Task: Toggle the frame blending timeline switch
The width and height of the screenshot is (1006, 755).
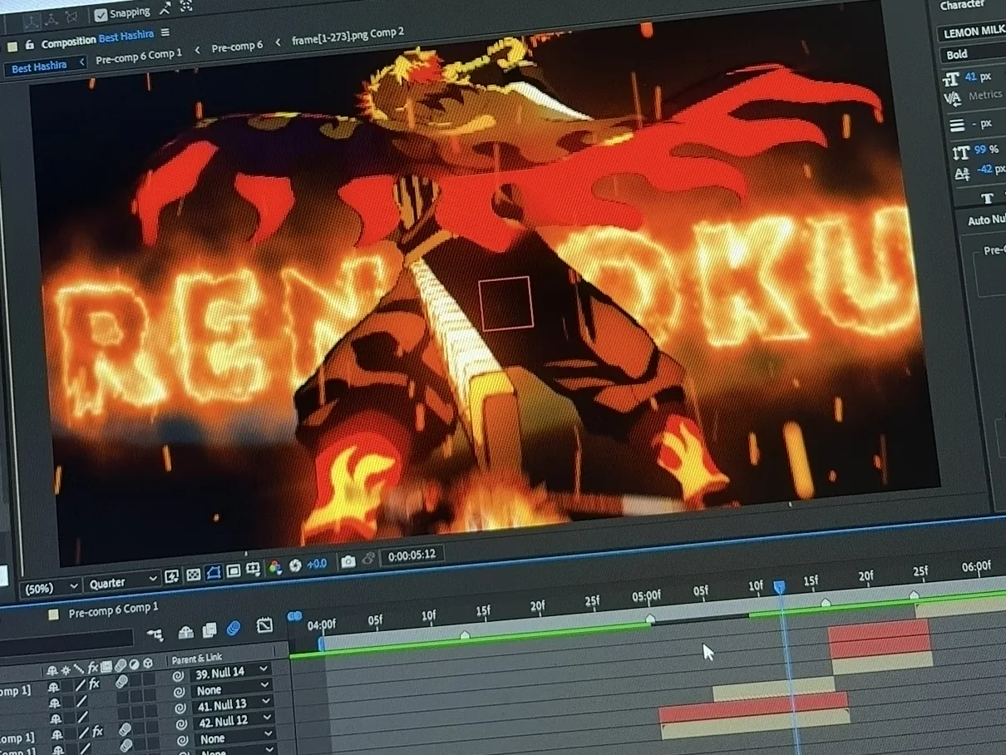Action: (x=210, y=630)
